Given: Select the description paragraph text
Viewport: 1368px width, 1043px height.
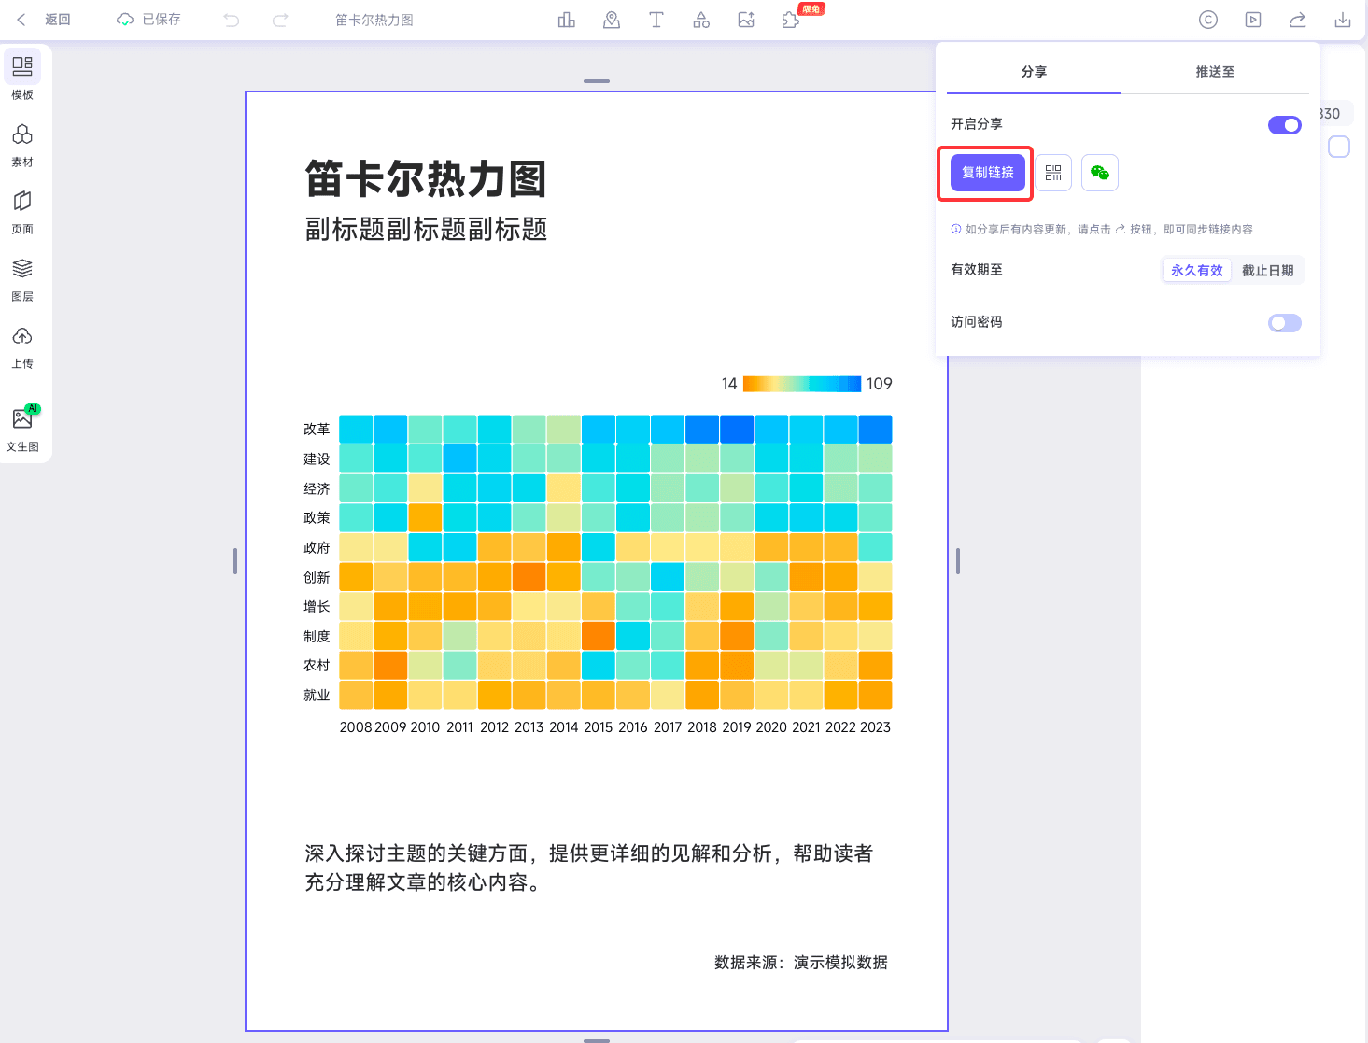Looking at the screenshot, I should click(x=589, y=867).
